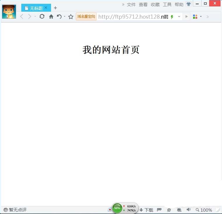Open the 文件 menu
Screen dimensions: 222x214
(x=131, y=4)
